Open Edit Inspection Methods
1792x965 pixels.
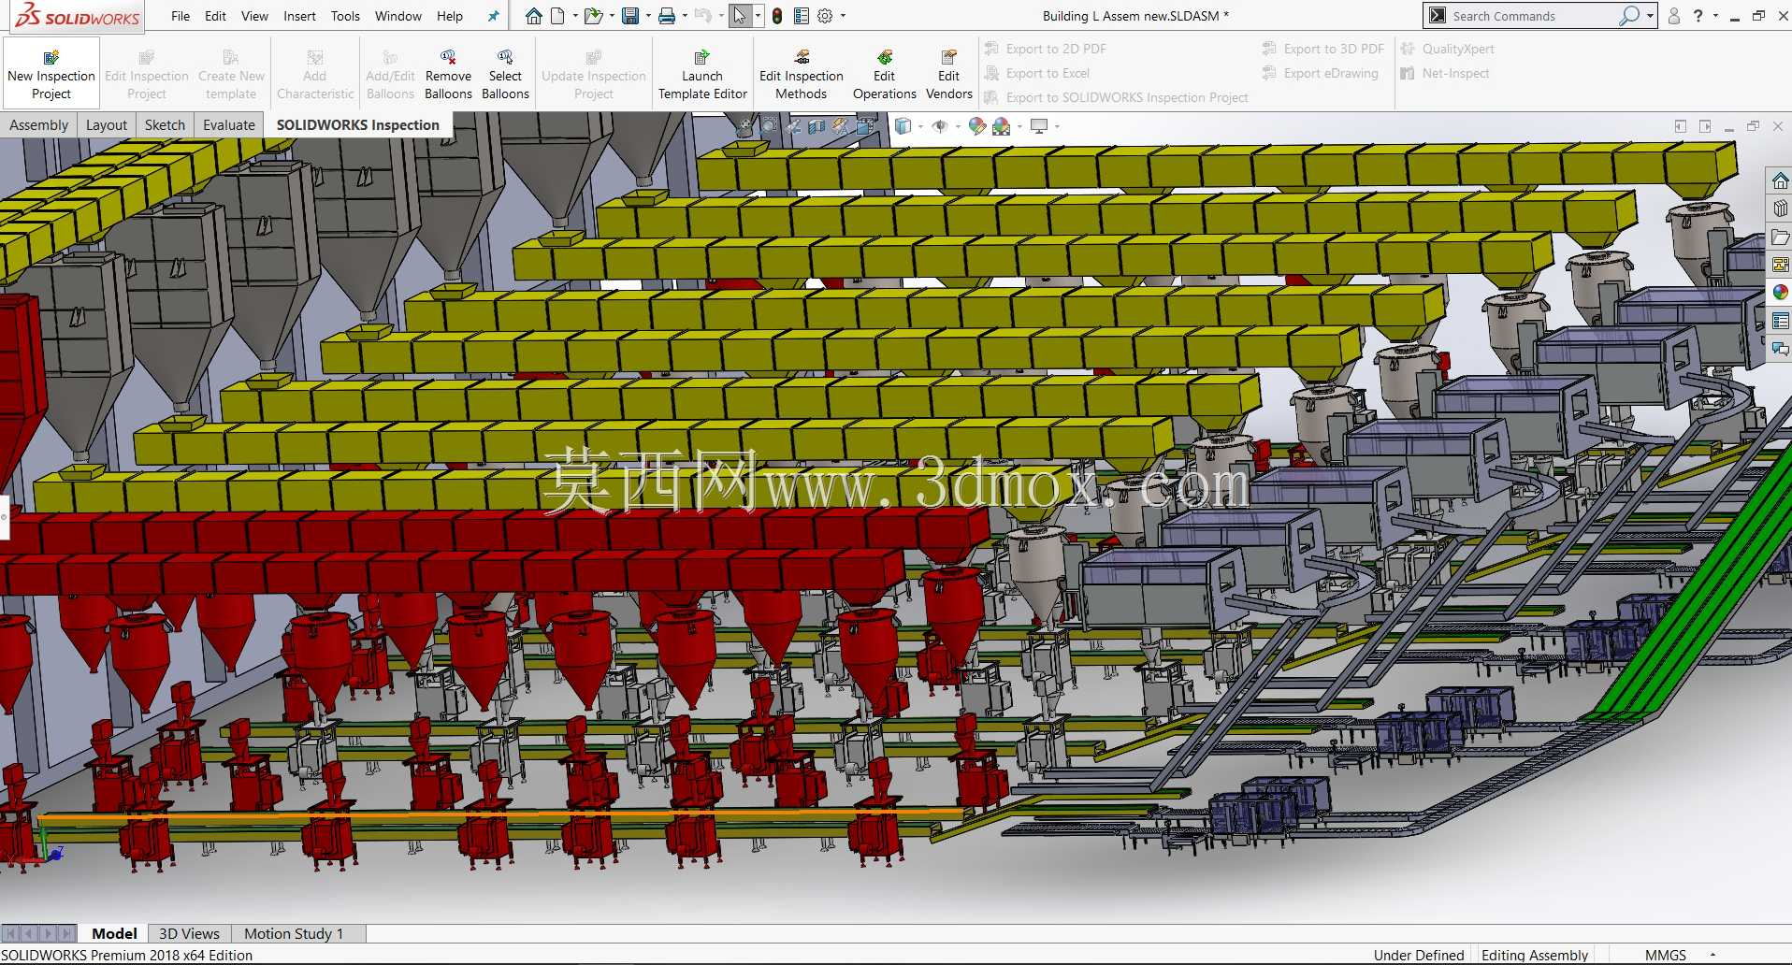pyautogui.click(x=802, y=74)
